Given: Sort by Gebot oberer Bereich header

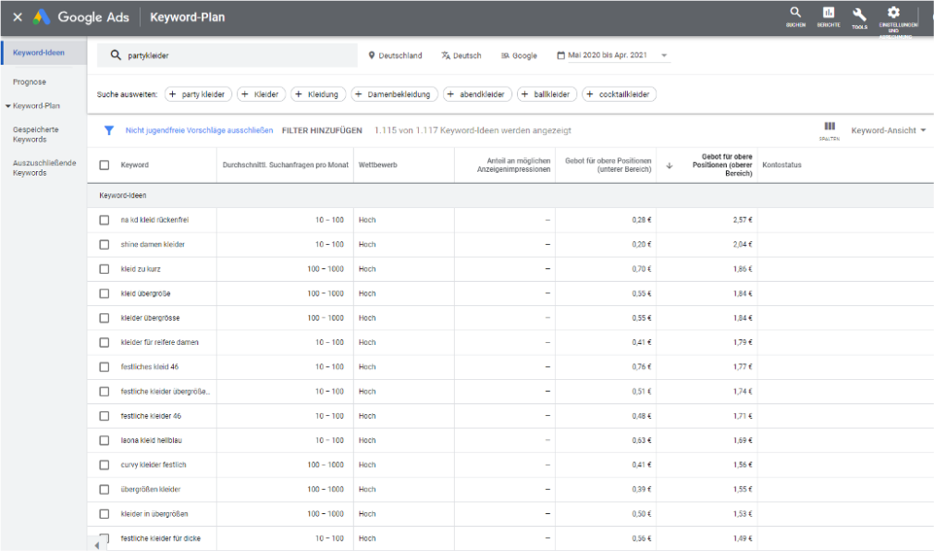Looking at the screenshot, I should (x=722, y=165).
